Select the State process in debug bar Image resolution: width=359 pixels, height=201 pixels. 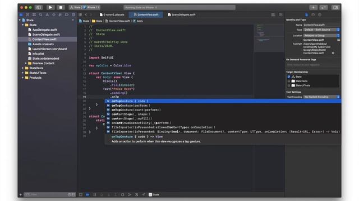[x=154, y=195]
